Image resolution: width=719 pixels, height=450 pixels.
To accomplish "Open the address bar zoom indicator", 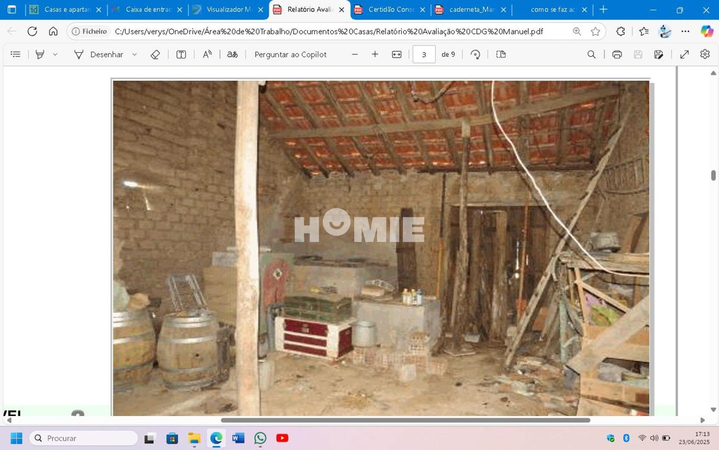I will click(x=577, y=31).
